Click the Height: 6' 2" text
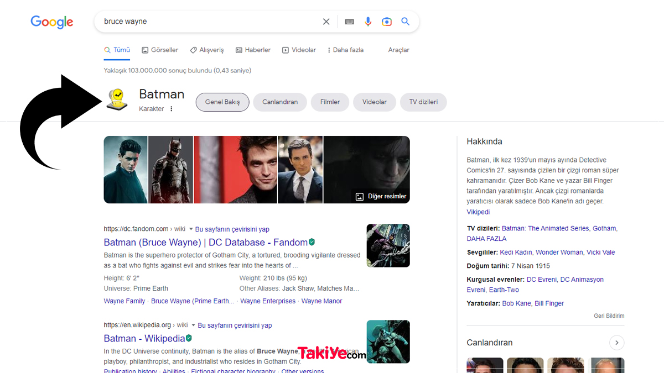Image resolution: width=664 pixels, height=373 pixels. (122, 278)
